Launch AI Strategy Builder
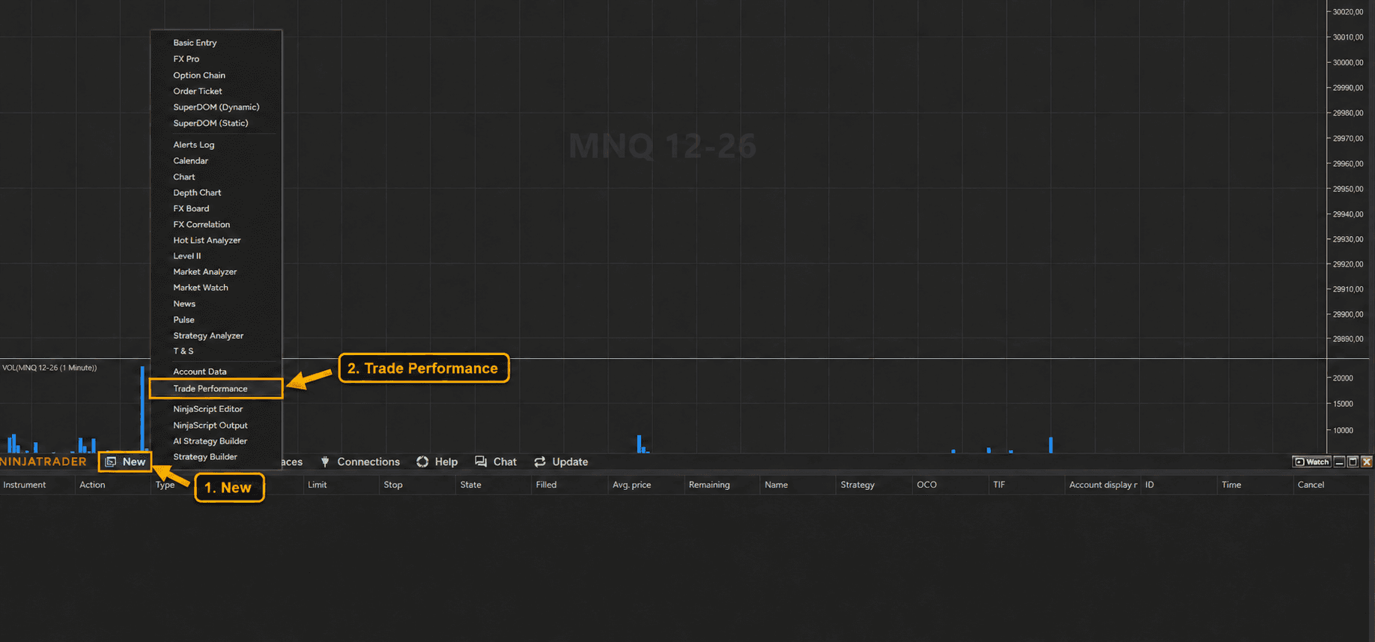The height and width of the screenshot is (642, 1375). point(210,441)
